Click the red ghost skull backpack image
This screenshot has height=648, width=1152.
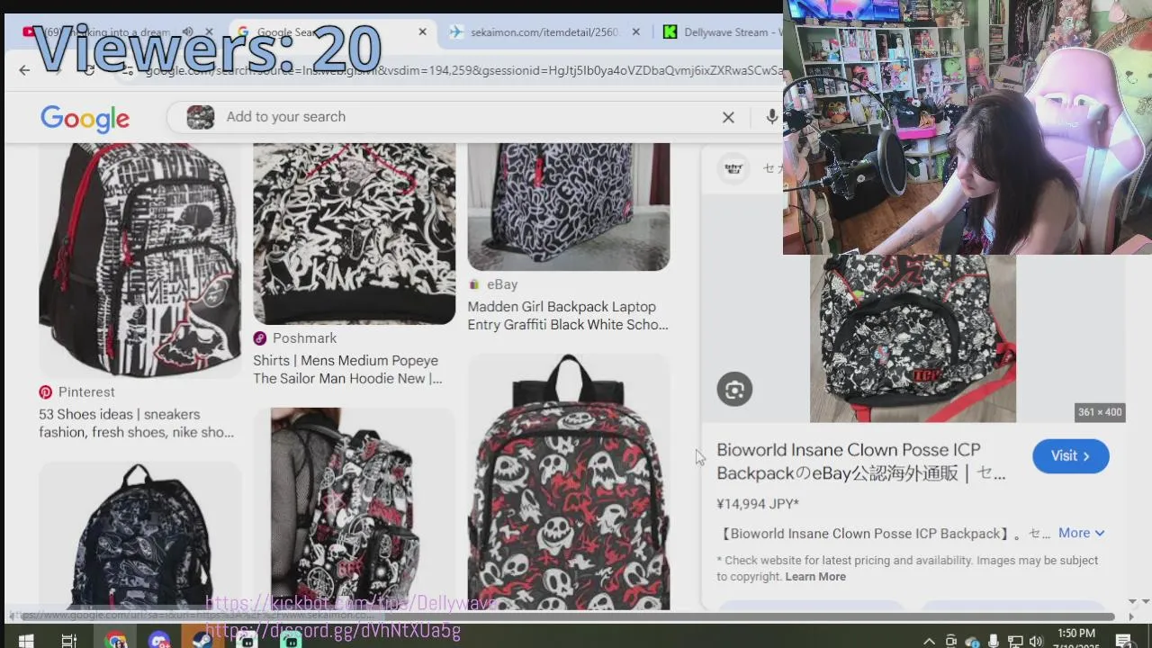(x=569, y=481)
